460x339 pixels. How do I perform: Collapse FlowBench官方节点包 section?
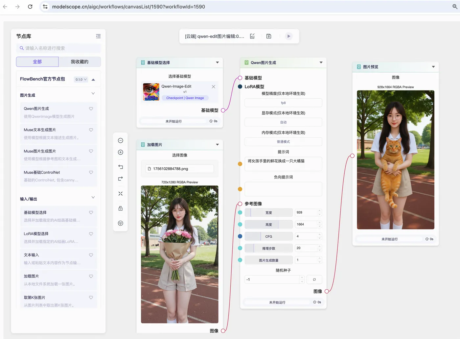pyautogui.click(x=93, y=80)
